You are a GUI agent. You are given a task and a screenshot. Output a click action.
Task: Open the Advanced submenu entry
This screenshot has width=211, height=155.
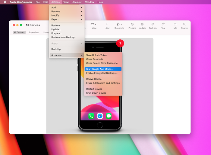67,55
